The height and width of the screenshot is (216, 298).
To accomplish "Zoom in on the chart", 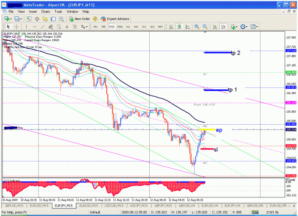I will pos(197,27).
